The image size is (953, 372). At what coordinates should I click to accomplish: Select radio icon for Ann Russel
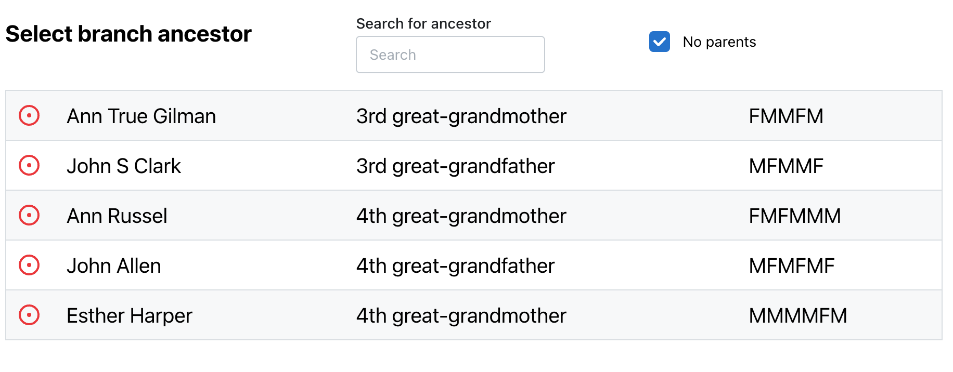point(29,215)
